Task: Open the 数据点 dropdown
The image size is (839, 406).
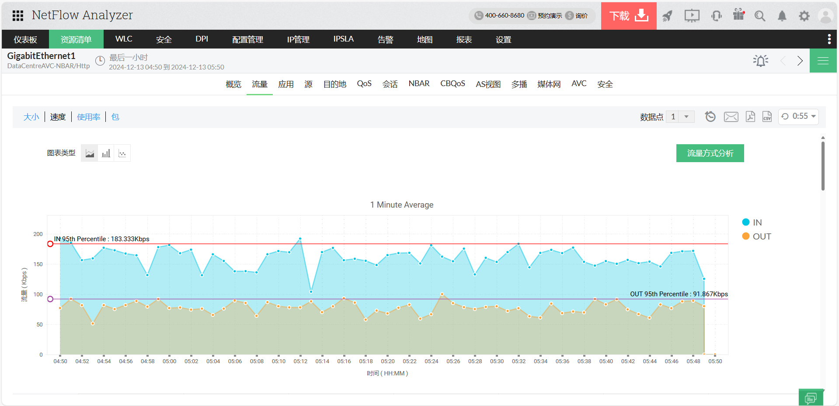Action: point(680,117)
